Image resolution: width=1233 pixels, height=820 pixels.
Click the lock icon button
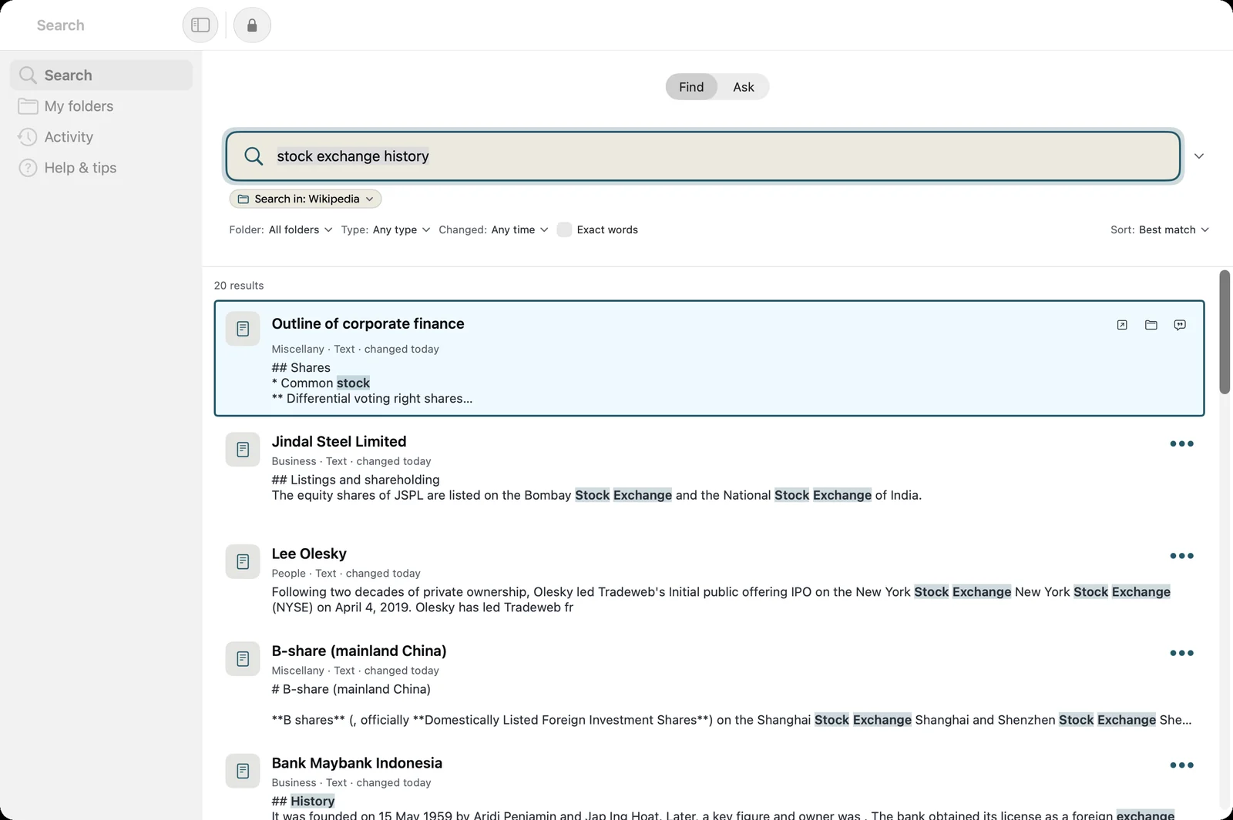(252, 25)
